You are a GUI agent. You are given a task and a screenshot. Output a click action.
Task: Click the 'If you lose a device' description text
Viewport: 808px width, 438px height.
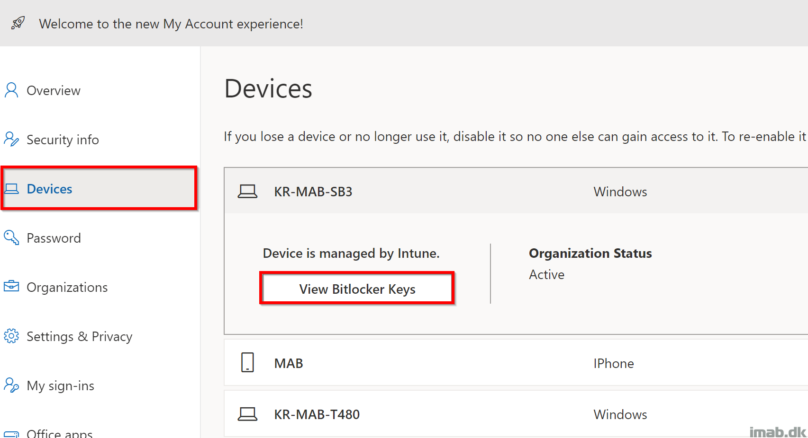click(x=516, y=136)
